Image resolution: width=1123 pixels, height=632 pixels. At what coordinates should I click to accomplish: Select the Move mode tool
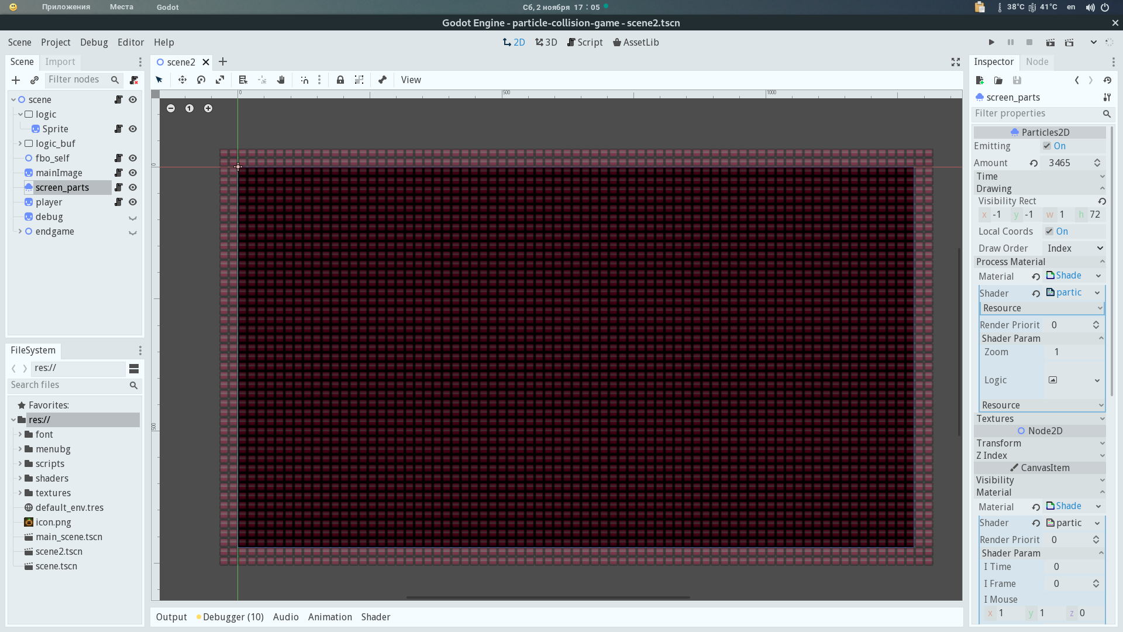click(x=182, y=80)
